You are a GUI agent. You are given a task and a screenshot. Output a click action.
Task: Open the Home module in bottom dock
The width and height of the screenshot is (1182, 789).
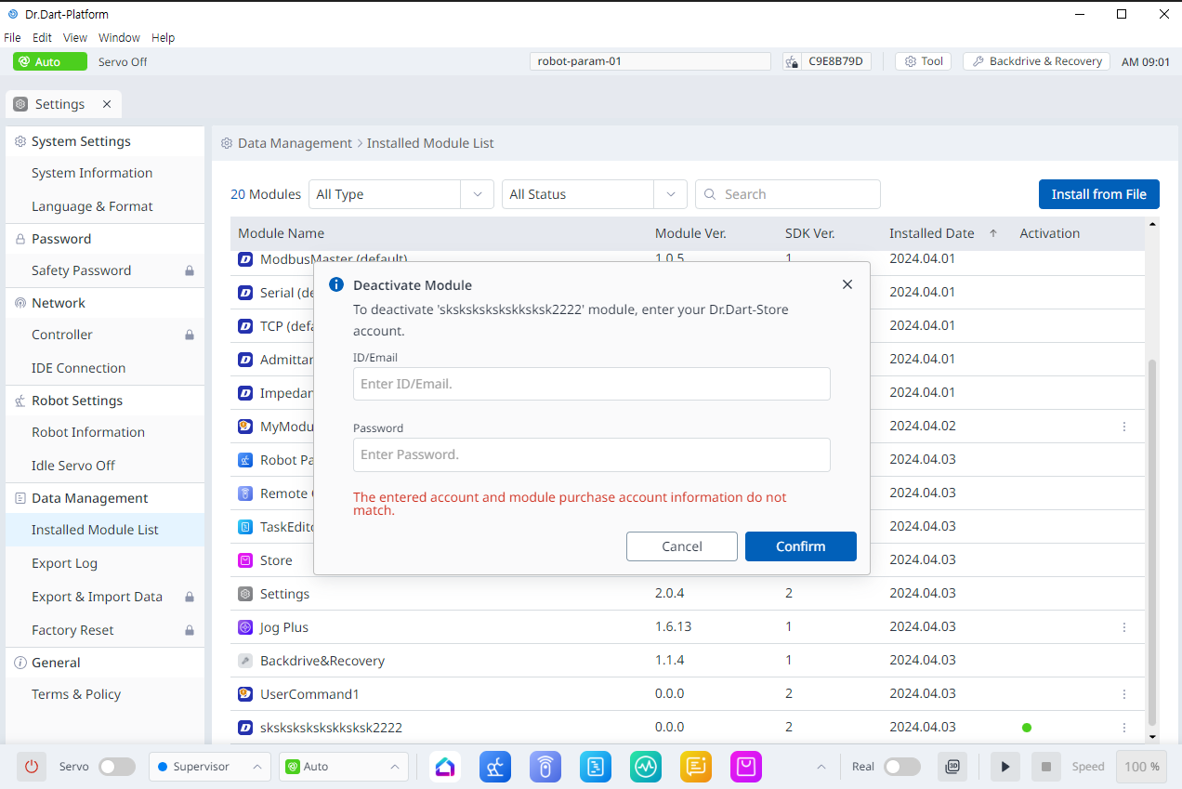pos(445,767)
